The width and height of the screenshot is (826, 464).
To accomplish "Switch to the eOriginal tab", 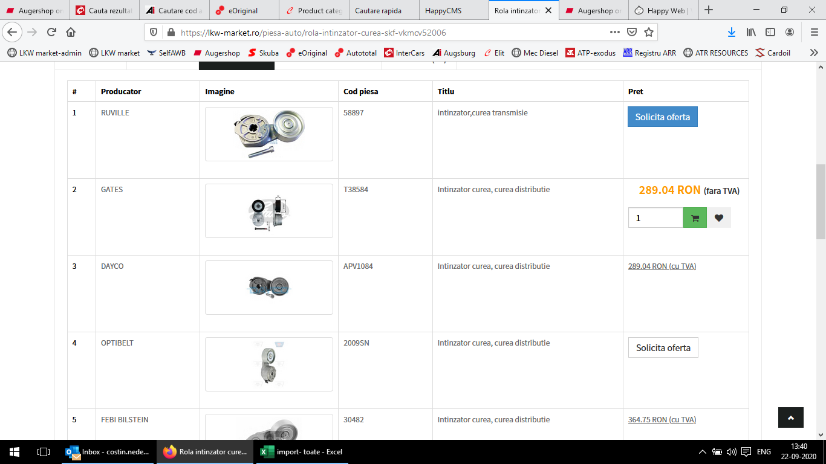I will 244,10.
